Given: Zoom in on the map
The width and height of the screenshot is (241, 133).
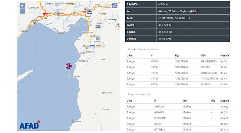Looking at the screenshot, I should 22,6.
